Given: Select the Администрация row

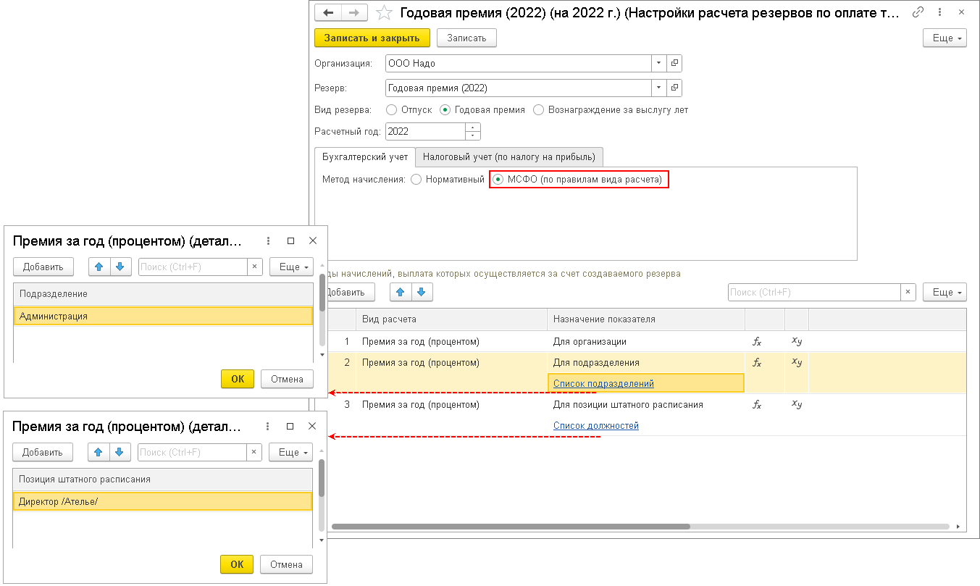Looking at the screenshot, I should coord(163,316).
